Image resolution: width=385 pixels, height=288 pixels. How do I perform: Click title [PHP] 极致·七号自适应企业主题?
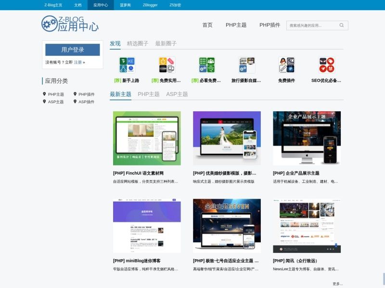tap(226, 261)
